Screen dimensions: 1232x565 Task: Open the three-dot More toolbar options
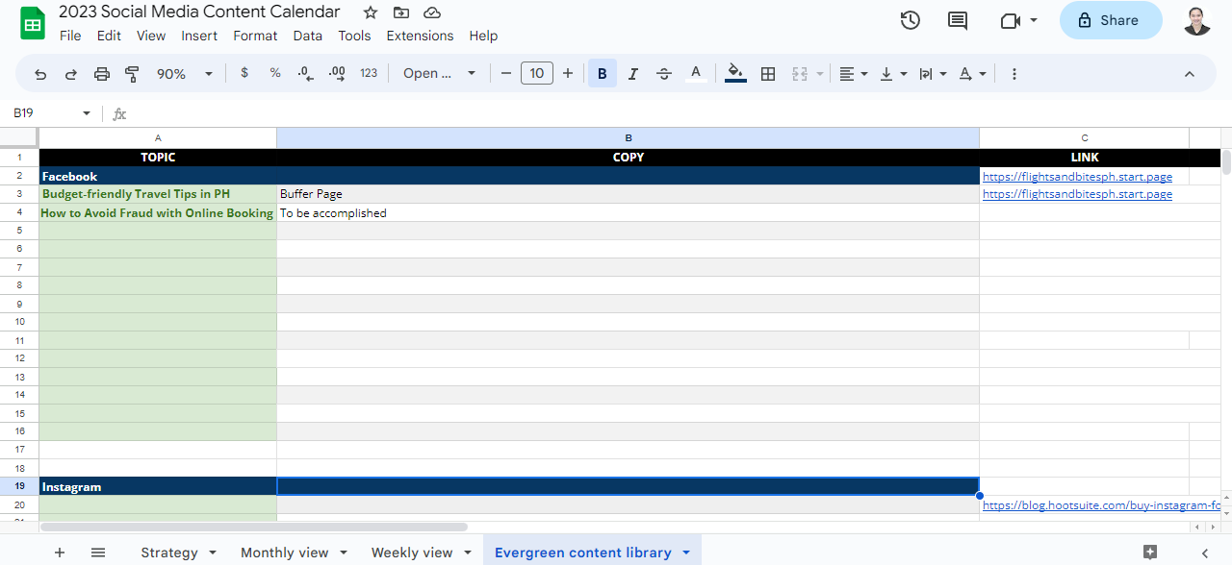click(1014, 74)
